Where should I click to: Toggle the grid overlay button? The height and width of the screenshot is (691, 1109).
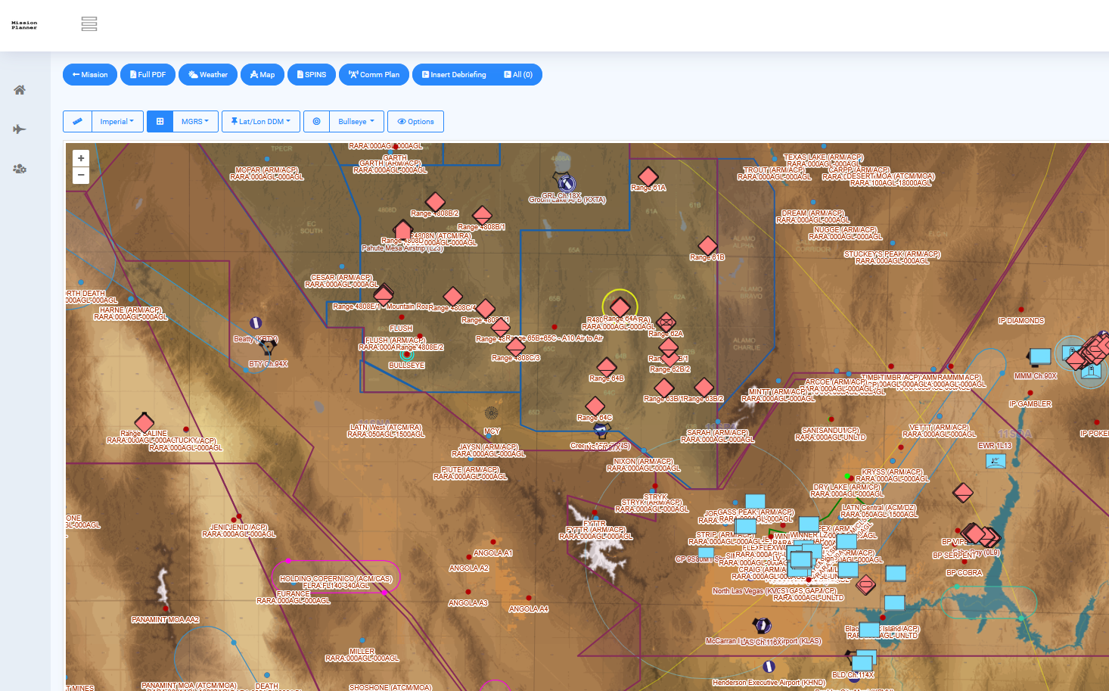(x=160, y=121)
